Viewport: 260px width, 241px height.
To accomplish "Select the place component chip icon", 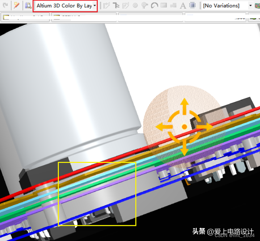I will [x=192, y=5].
